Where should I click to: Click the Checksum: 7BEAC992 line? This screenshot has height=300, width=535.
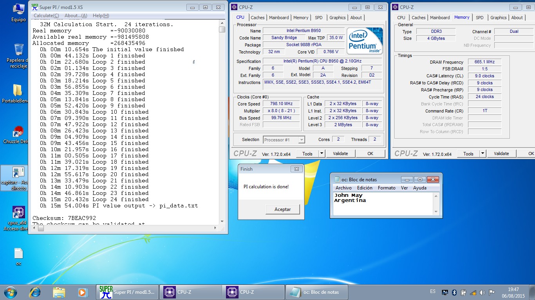click(64, 218)
